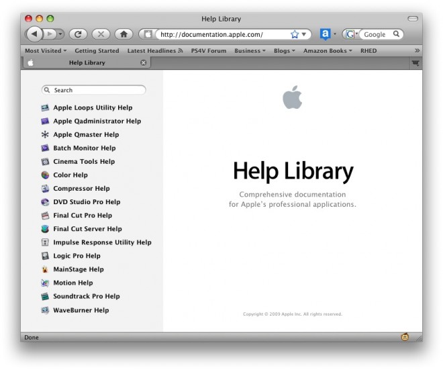
Task: Open the dropdown beside the blue 'a' icon
Action: click(335, 34)
